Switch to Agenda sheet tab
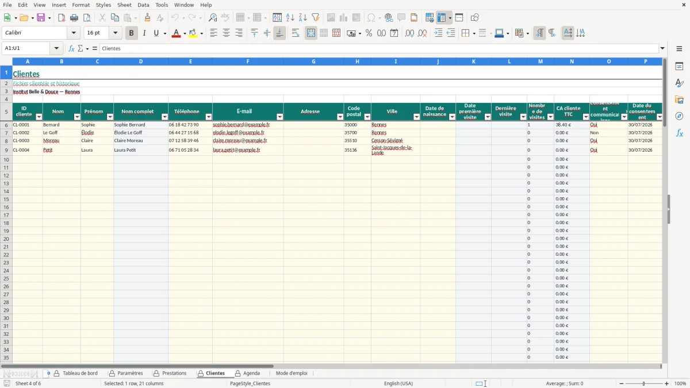The width and height of the screenshot is (690, 388). 247,373
